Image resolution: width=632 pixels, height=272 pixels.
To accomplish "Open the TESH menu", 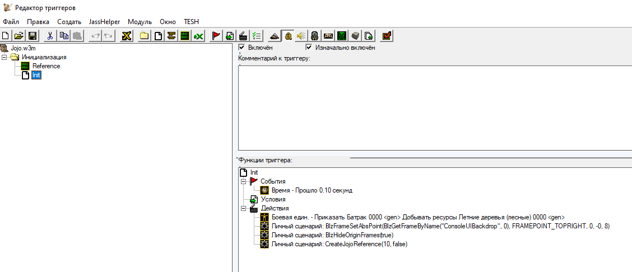I will [x=191, y=22].
